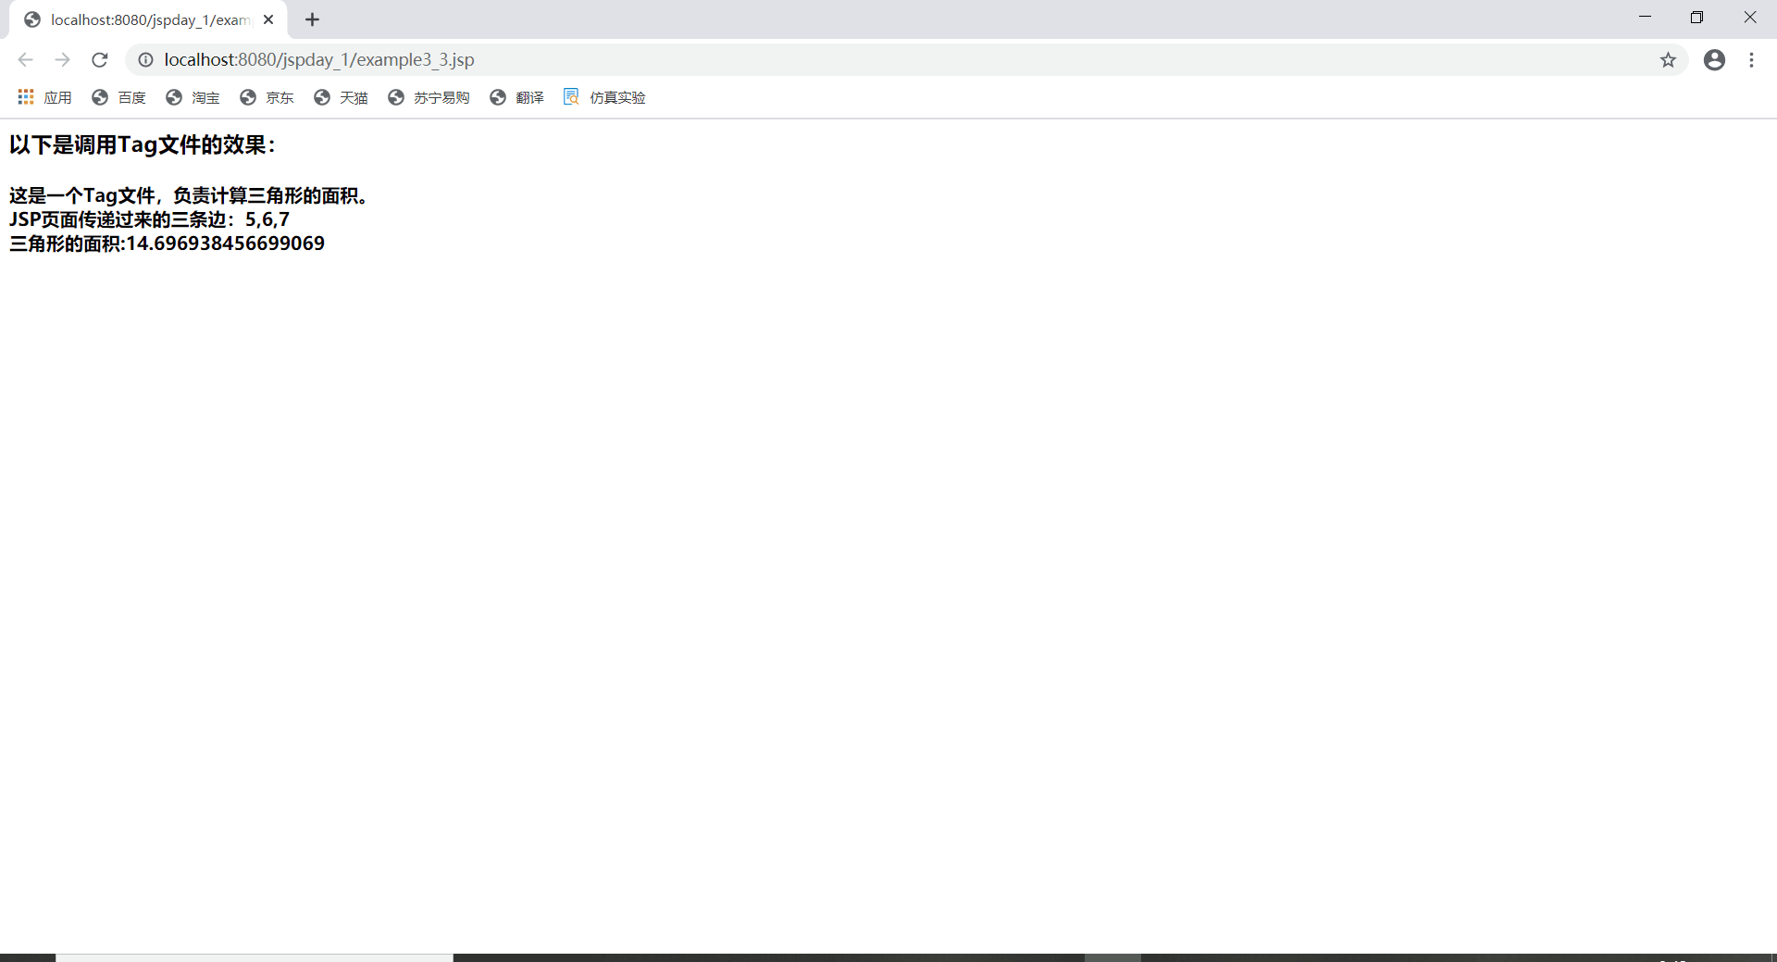
Task: Click the site information icon in address bar
Action: (145, 59)
